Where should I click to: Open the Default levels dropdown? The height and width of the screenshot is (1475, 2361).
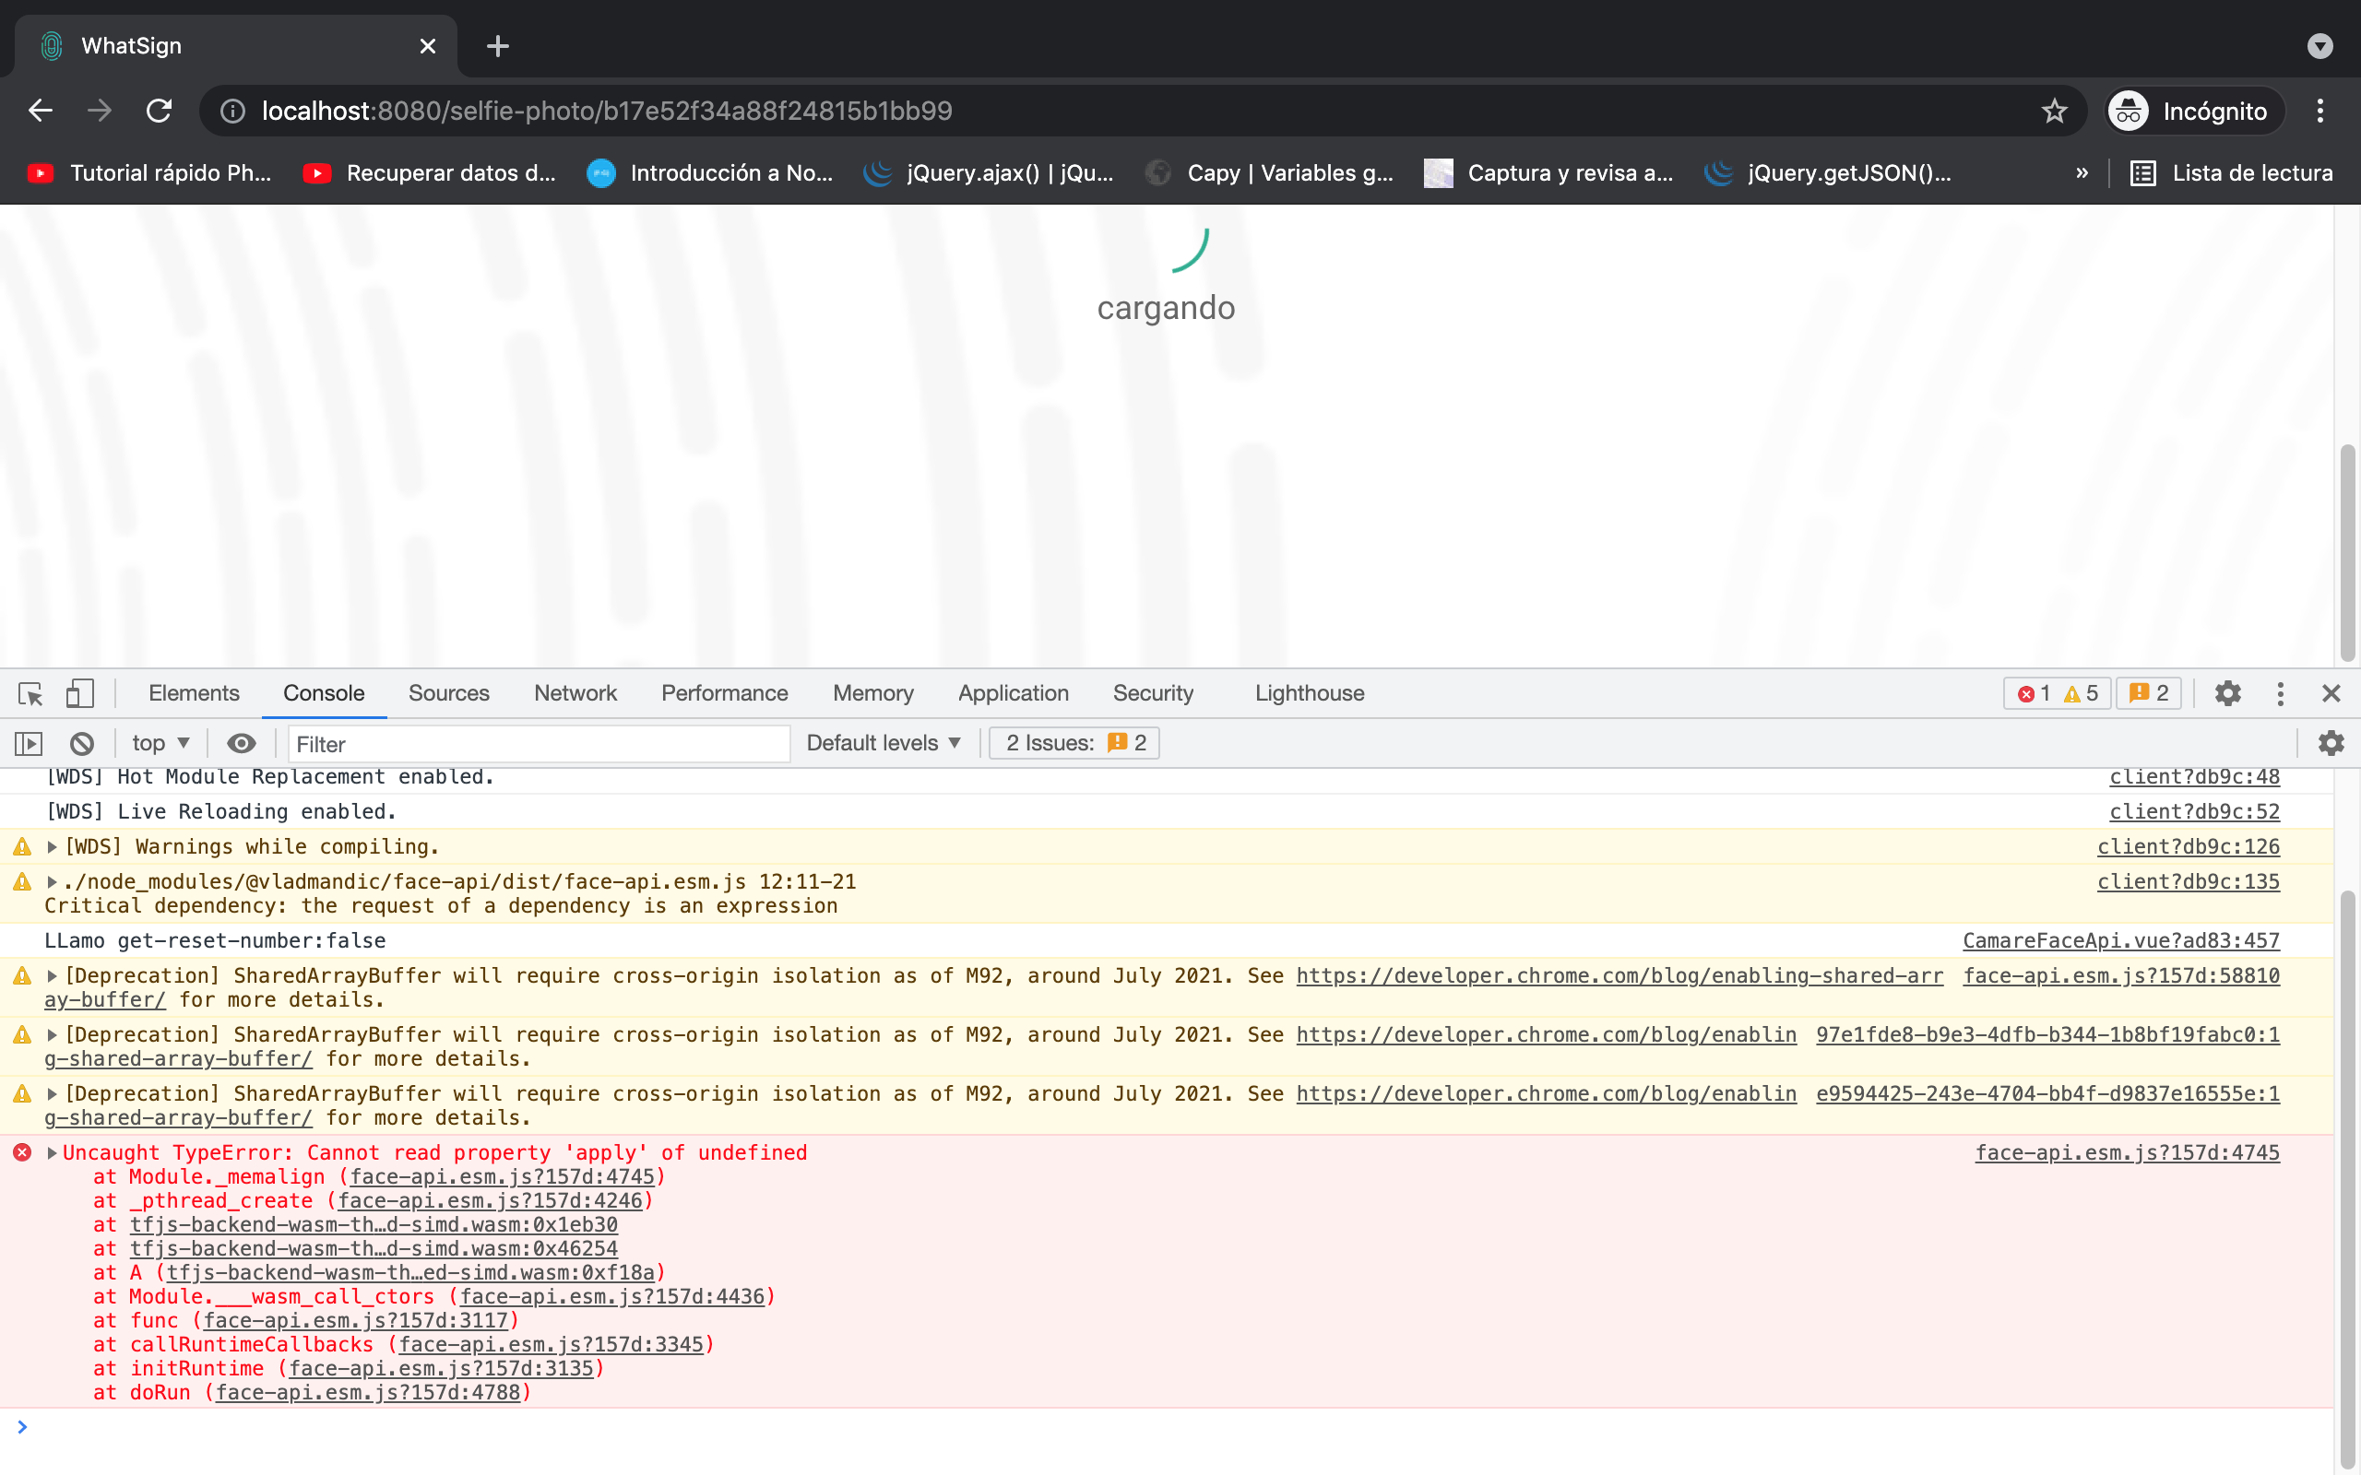pos(881,742)
